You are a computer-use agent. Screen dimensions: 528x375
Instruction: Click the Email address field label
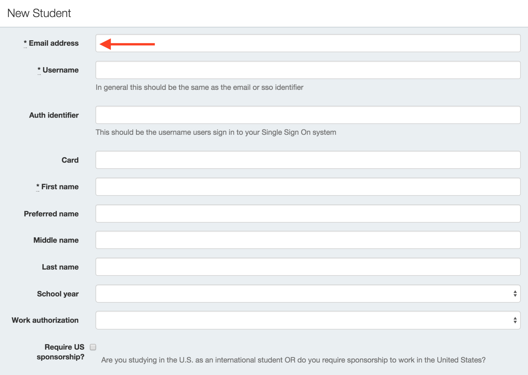52,43
